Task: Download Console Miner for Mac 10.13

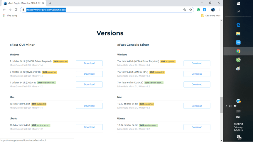Action: point(197,106)
